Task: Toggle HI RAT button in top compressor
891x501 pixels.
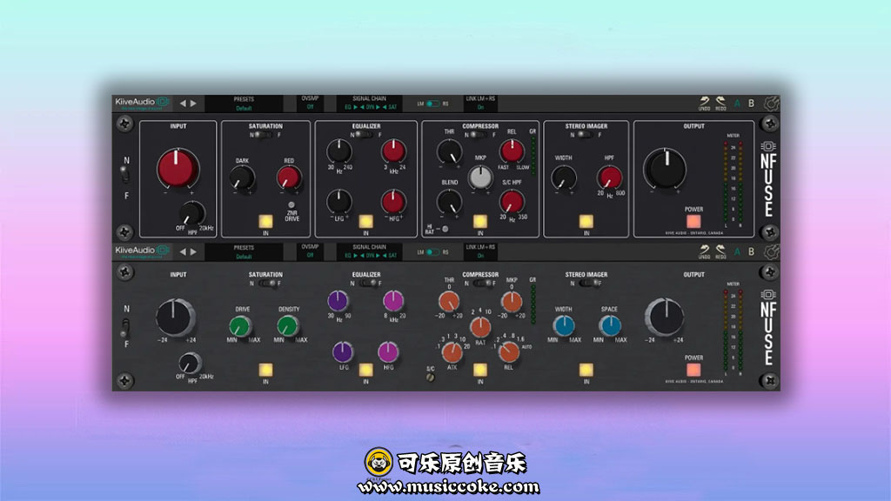Action: coord(445,229)
